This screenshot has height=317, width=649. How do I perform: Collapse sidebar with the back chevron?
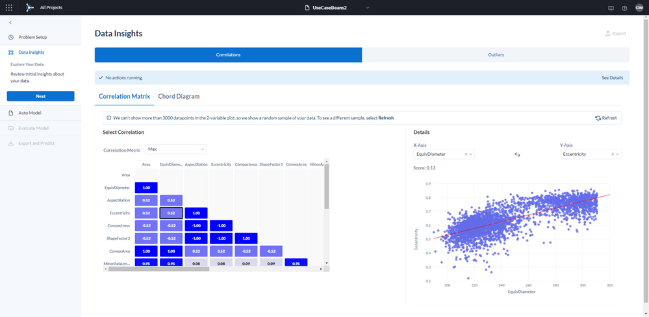point(10,22)
